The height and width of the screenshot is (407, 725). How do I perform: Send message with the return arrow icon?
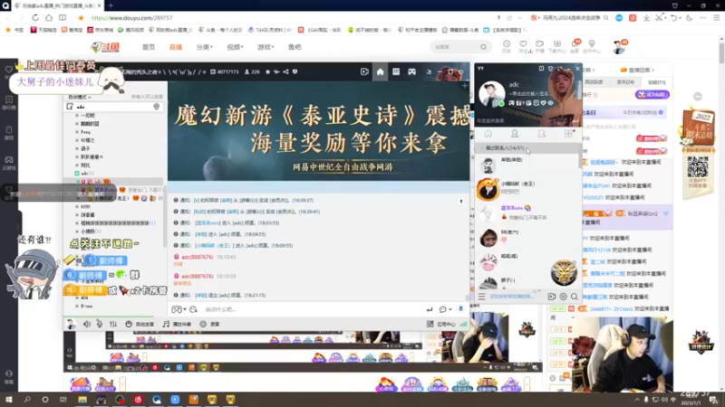tap(429, 309)
